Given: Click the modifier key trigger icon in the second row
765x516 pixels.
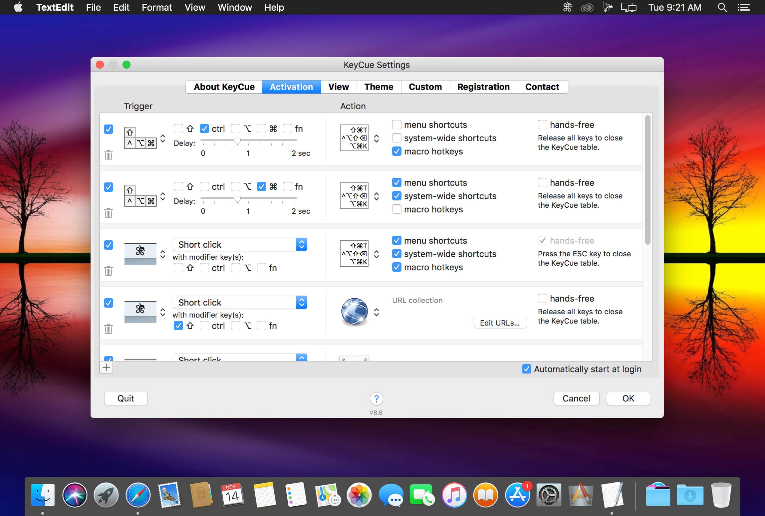Looking at the screenshot, I should 140,196.
